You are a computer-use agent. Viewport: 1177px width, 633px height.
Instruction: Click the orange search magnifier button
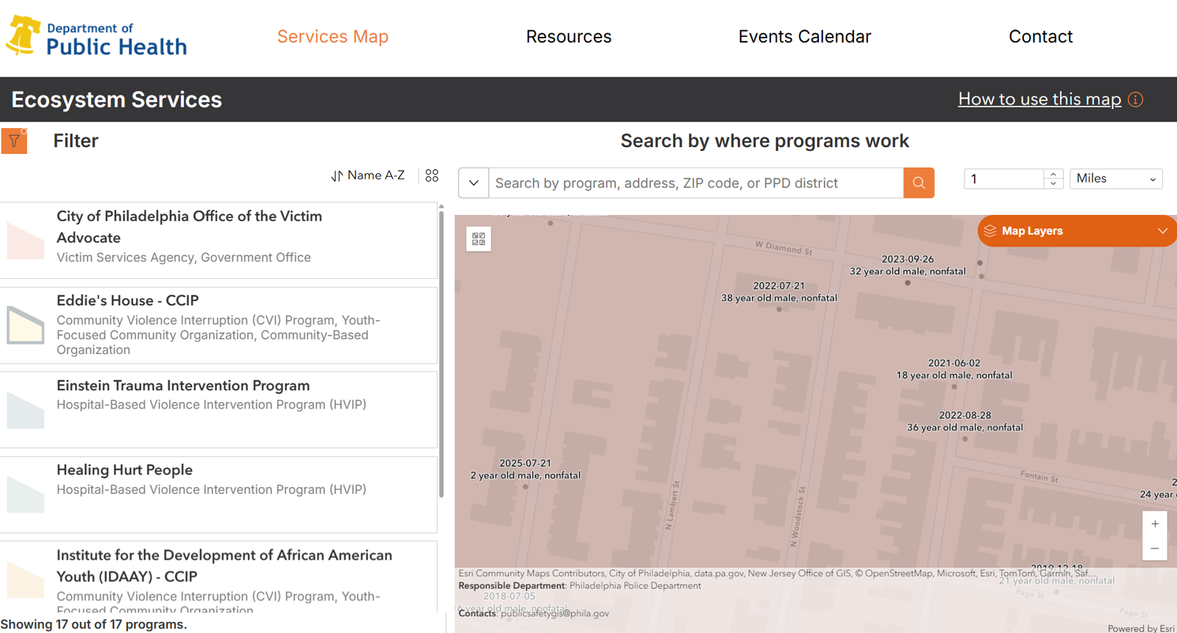(x=919, y=183)
